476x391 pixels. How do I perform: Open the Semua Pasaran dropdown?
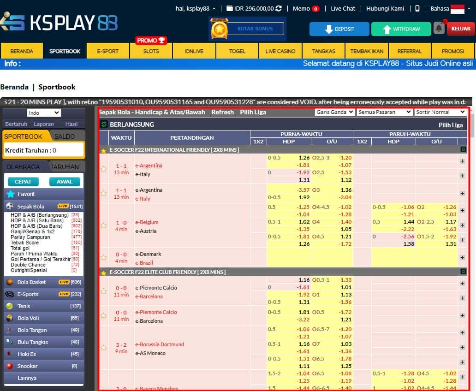(385, 112)
